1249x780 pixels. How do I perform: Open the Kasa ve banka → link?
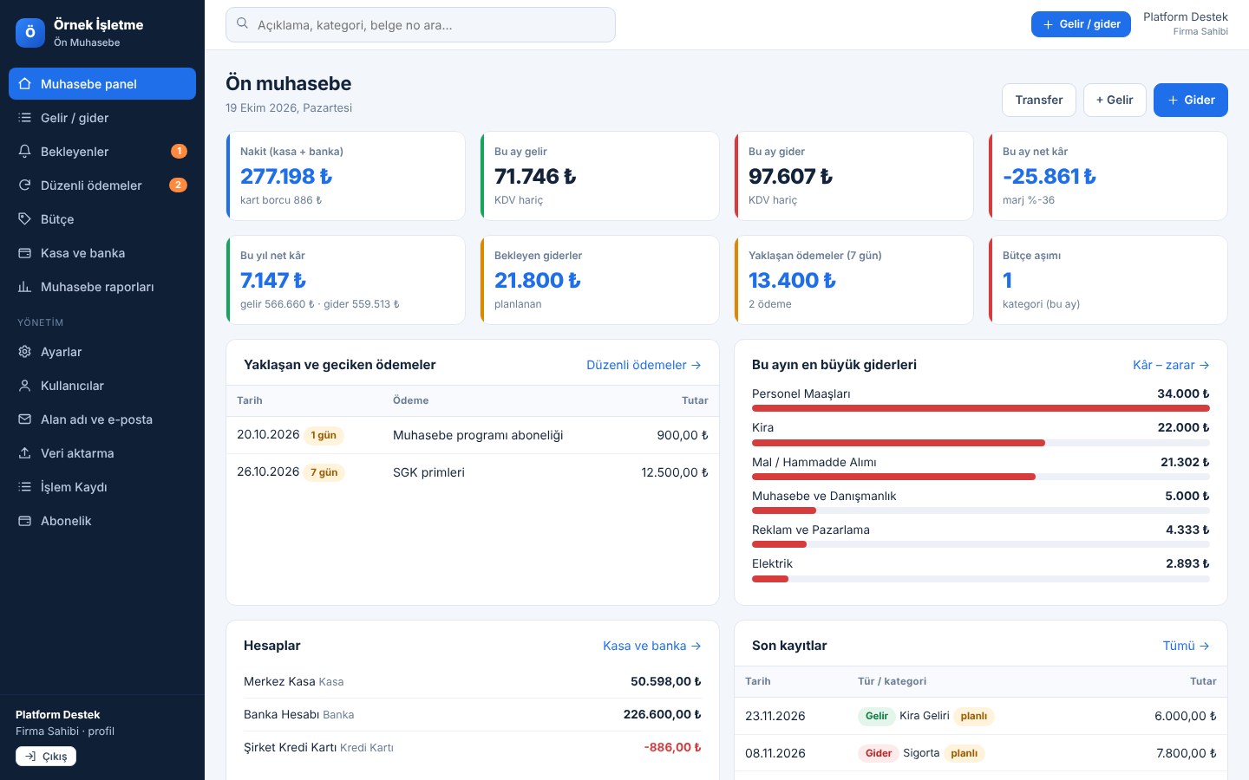[652, 646]
